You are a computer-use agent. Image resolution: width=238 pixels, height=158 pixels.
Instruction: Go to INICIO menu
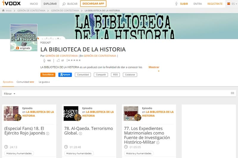pos(34,4)
